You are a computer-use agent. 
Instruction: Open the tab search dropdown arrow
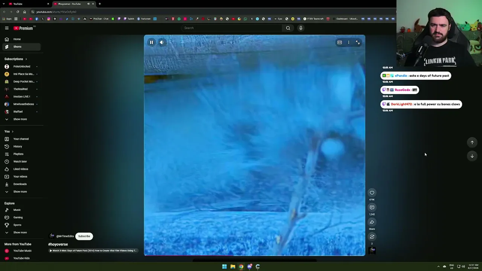pyautogui.click(x=4, y=4)
